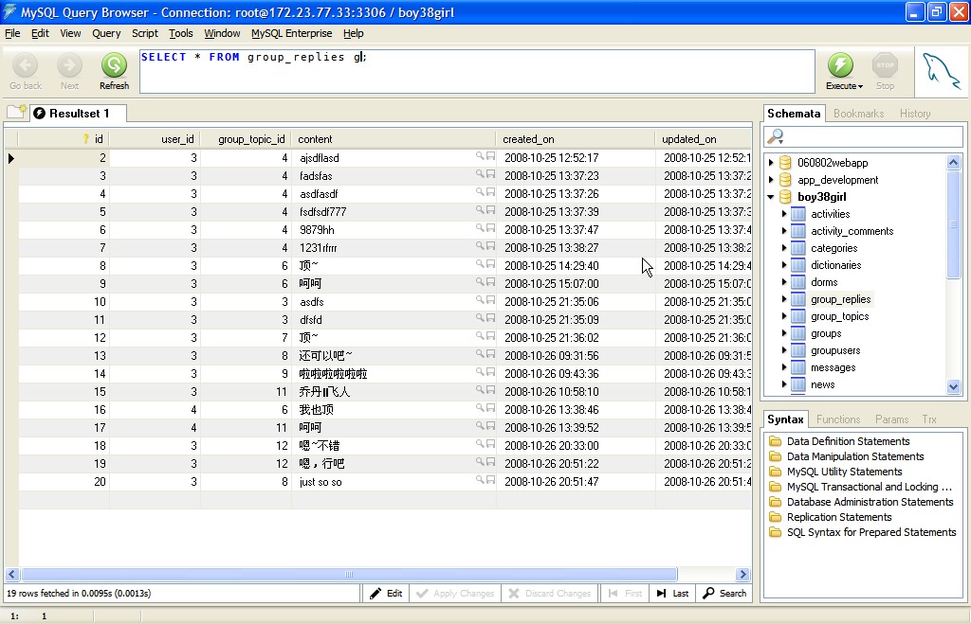
Task: Select the Resultset 1 tab
Action: coord(79,114)
